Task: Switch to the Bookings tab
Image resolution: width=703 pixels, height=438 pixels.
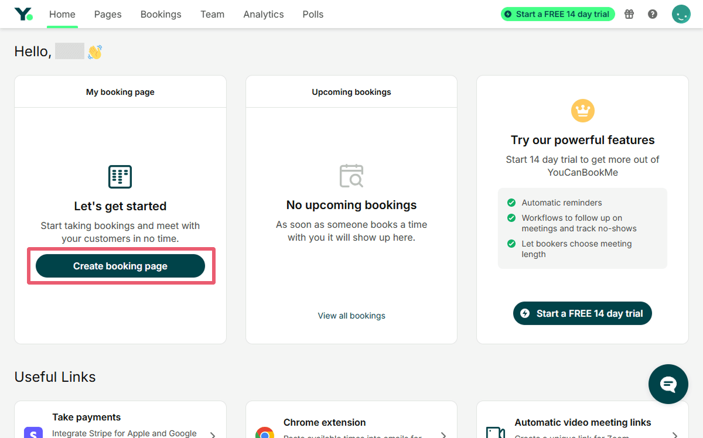Action: [161, 14]
